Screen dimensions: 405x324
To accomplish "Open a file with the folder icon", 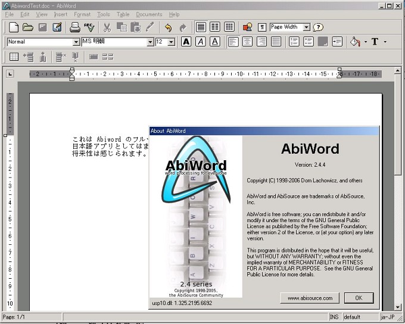I will point(27,27).
